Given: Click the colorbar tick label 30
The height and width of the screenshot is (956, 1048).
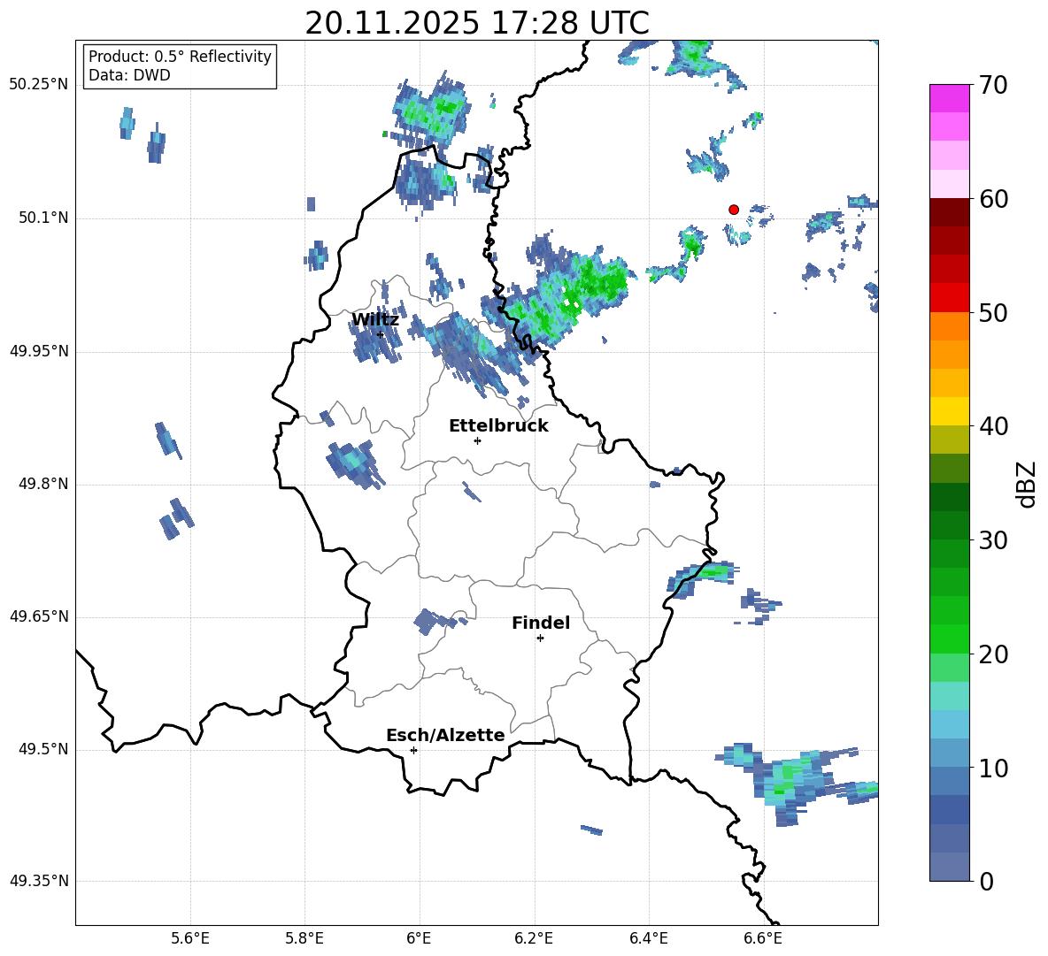Looking at the screenshot, I should (x=993, y=540).
